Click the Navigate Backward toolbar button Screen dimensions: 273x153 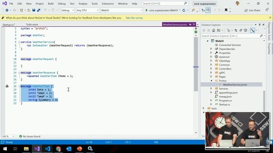[x=7, y=10]
